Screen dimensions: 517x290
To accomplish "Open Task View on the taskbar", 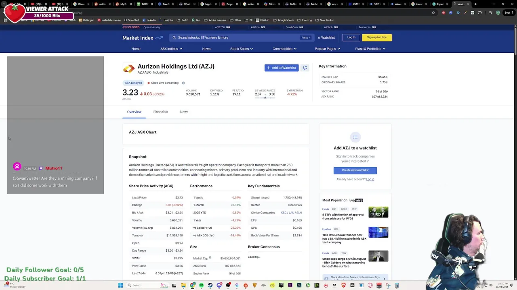I will point(174,285).
